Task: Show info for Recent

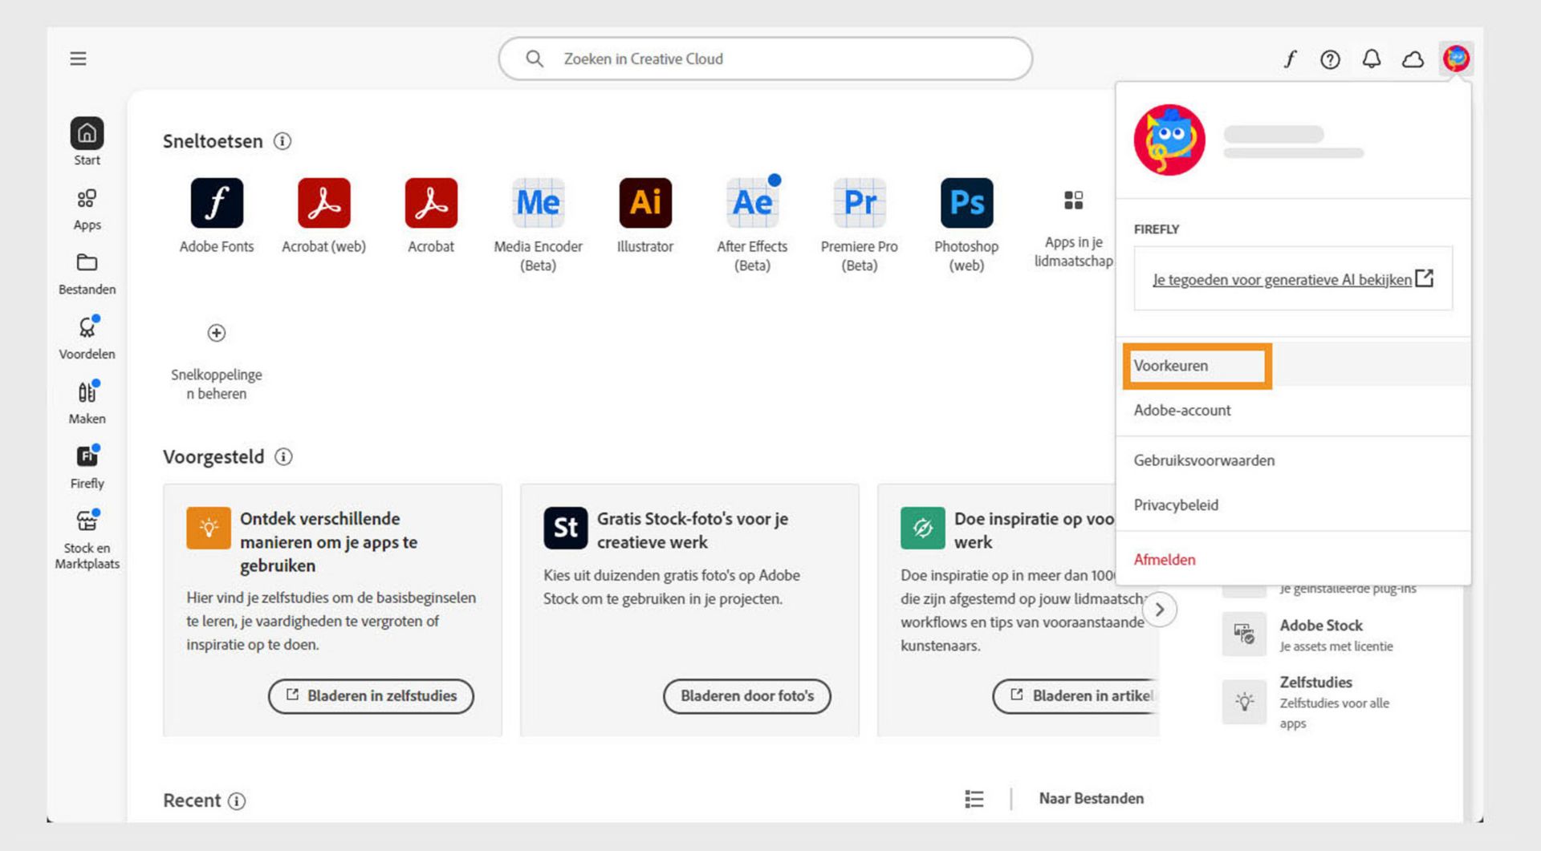Action: pos(237,800)
